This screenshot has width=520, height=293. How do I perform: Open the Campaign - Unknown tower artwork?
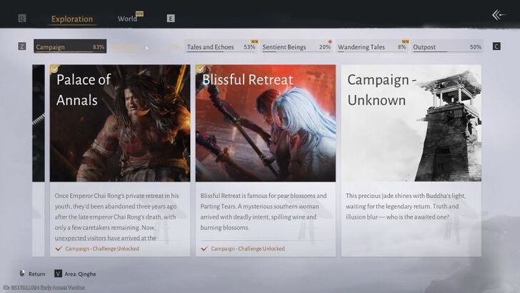411,123
